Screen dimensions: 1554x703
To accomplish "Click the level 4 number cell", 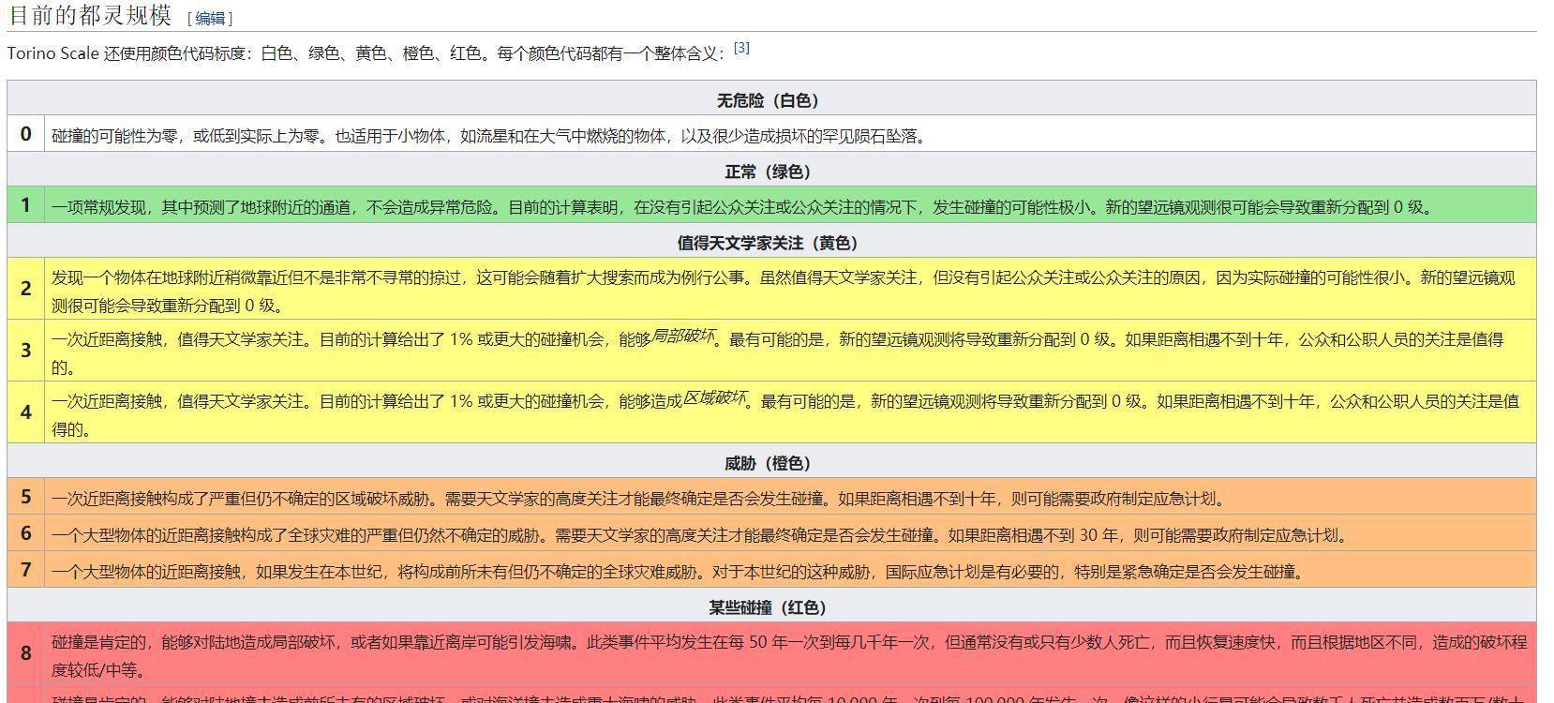I will click(26, 412).
